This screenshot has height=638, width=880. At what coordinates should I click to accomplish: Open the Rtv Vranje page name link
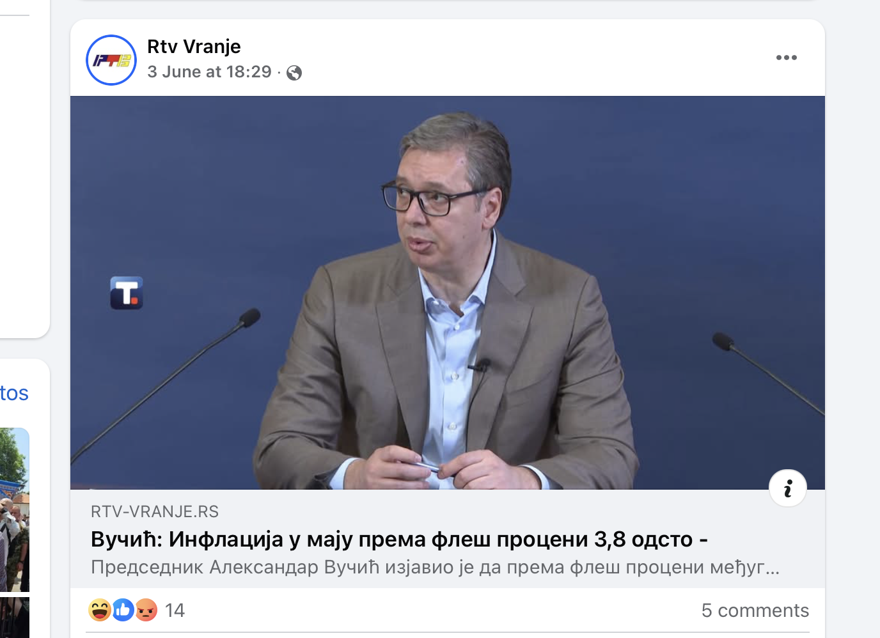pyautogui.click(x=194, y=47)
